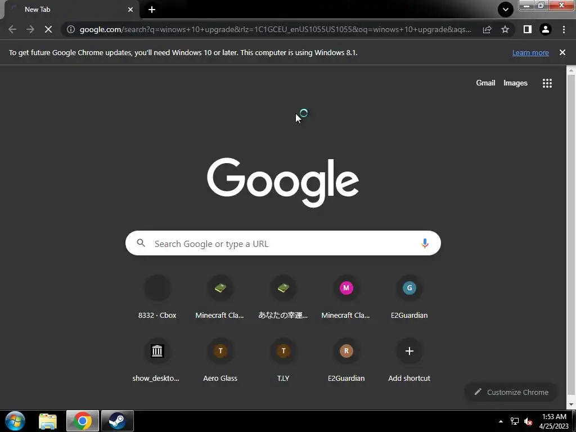
Task: Open T.LY shortcut
Action: tap(283, 361)
